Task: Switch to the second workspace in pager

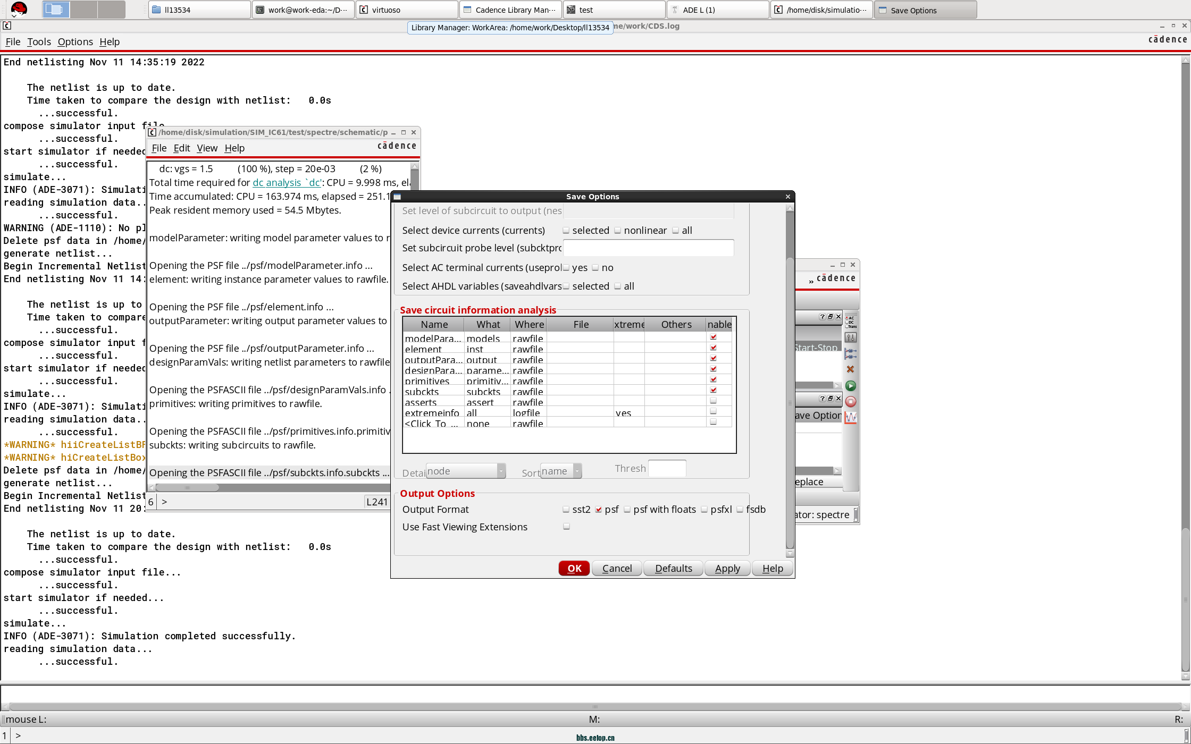Action: (84, 9)
